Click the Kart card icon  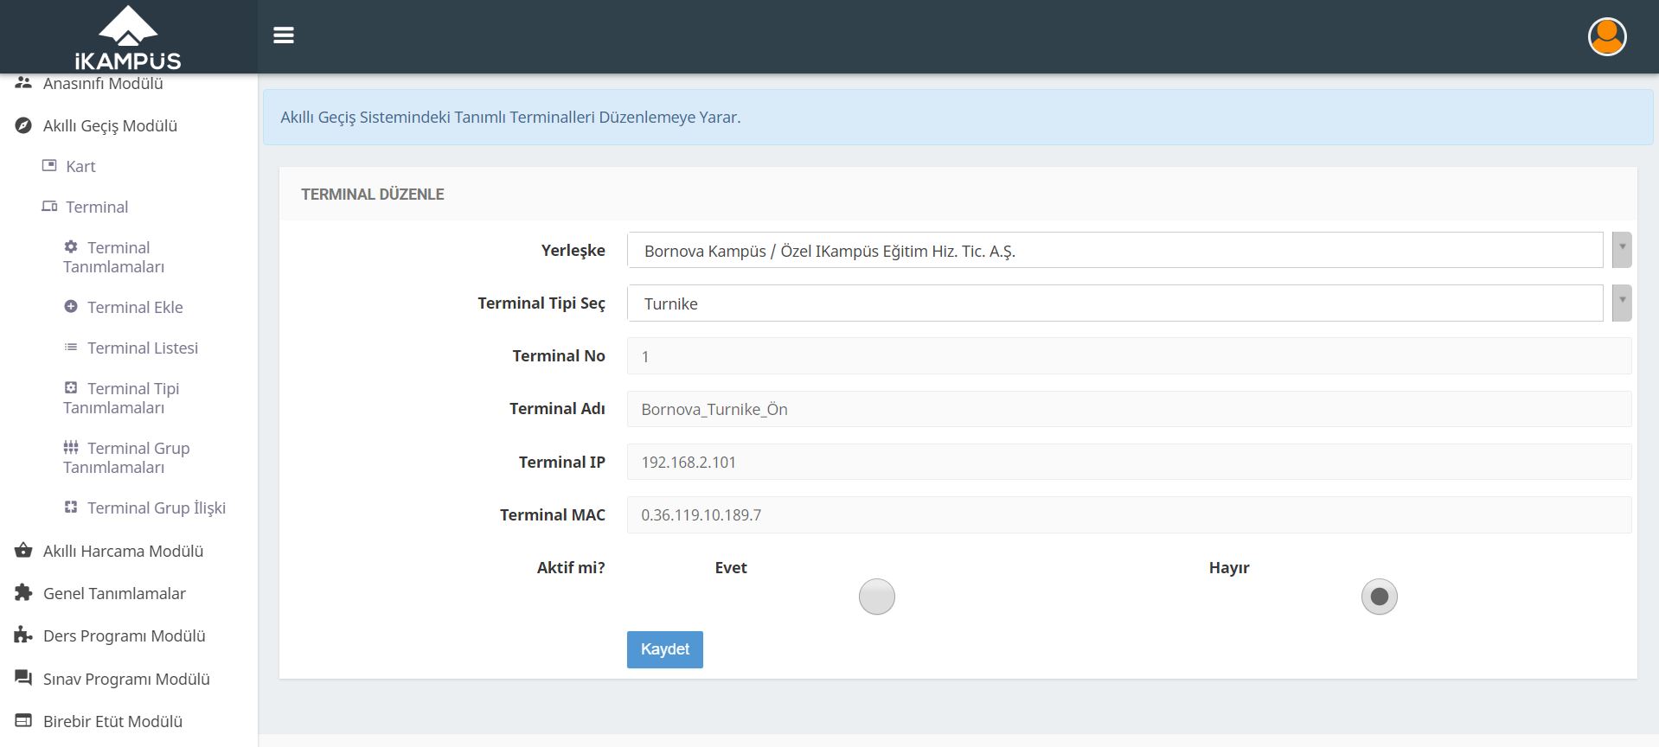tap(49, 165)
